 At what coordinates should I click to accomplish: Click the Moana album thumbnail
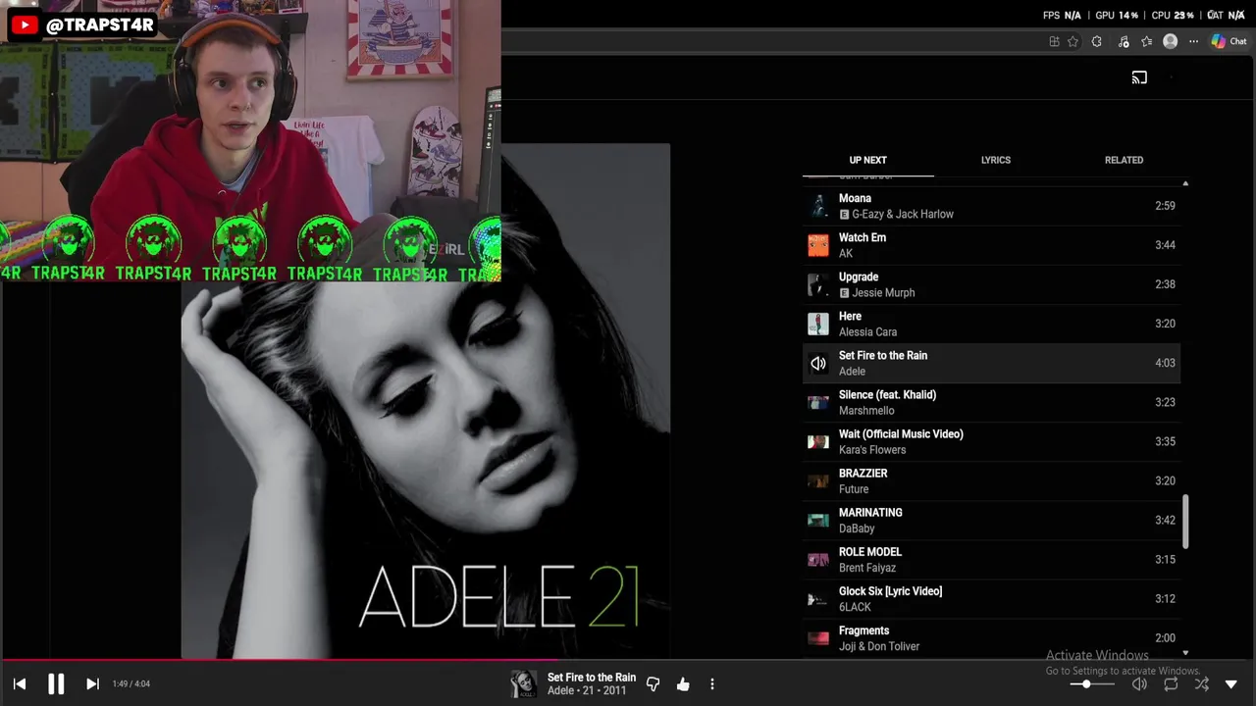pos(817,206)
